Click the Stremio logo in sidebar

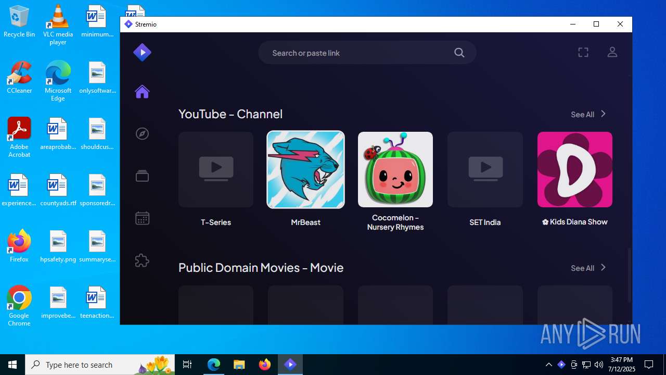pos(142,52)
